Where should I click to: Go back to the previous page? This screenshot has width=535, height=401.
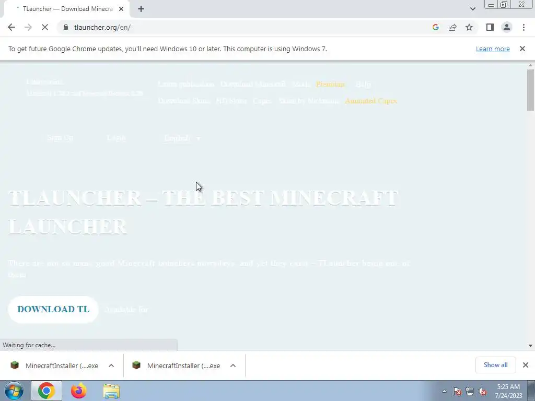[11, 27]
